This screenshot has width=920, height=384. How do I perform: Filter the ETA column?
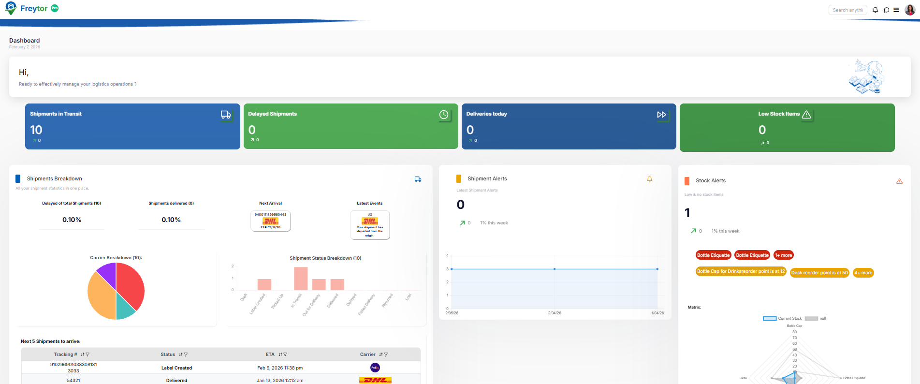pyautogui.click(x=285, y=354)
